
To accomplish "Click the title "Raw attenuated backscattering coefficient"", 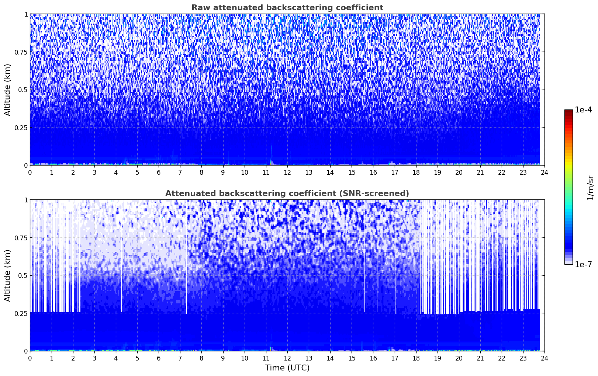I will [x=287, y=8].
